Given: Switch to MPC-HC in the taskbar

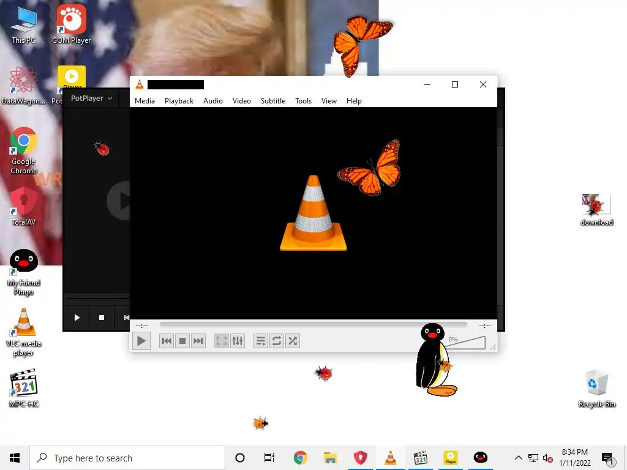Looking at the screenshot, I should pyautogui.click(x=420, y=458).
